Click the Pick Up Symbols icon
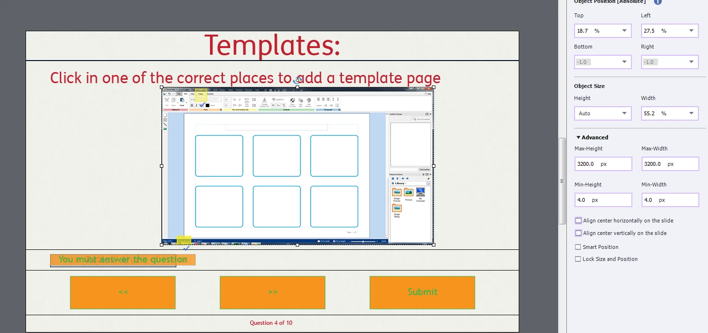The width and height of the screenshot is (708, 333). tap(414, 119)
